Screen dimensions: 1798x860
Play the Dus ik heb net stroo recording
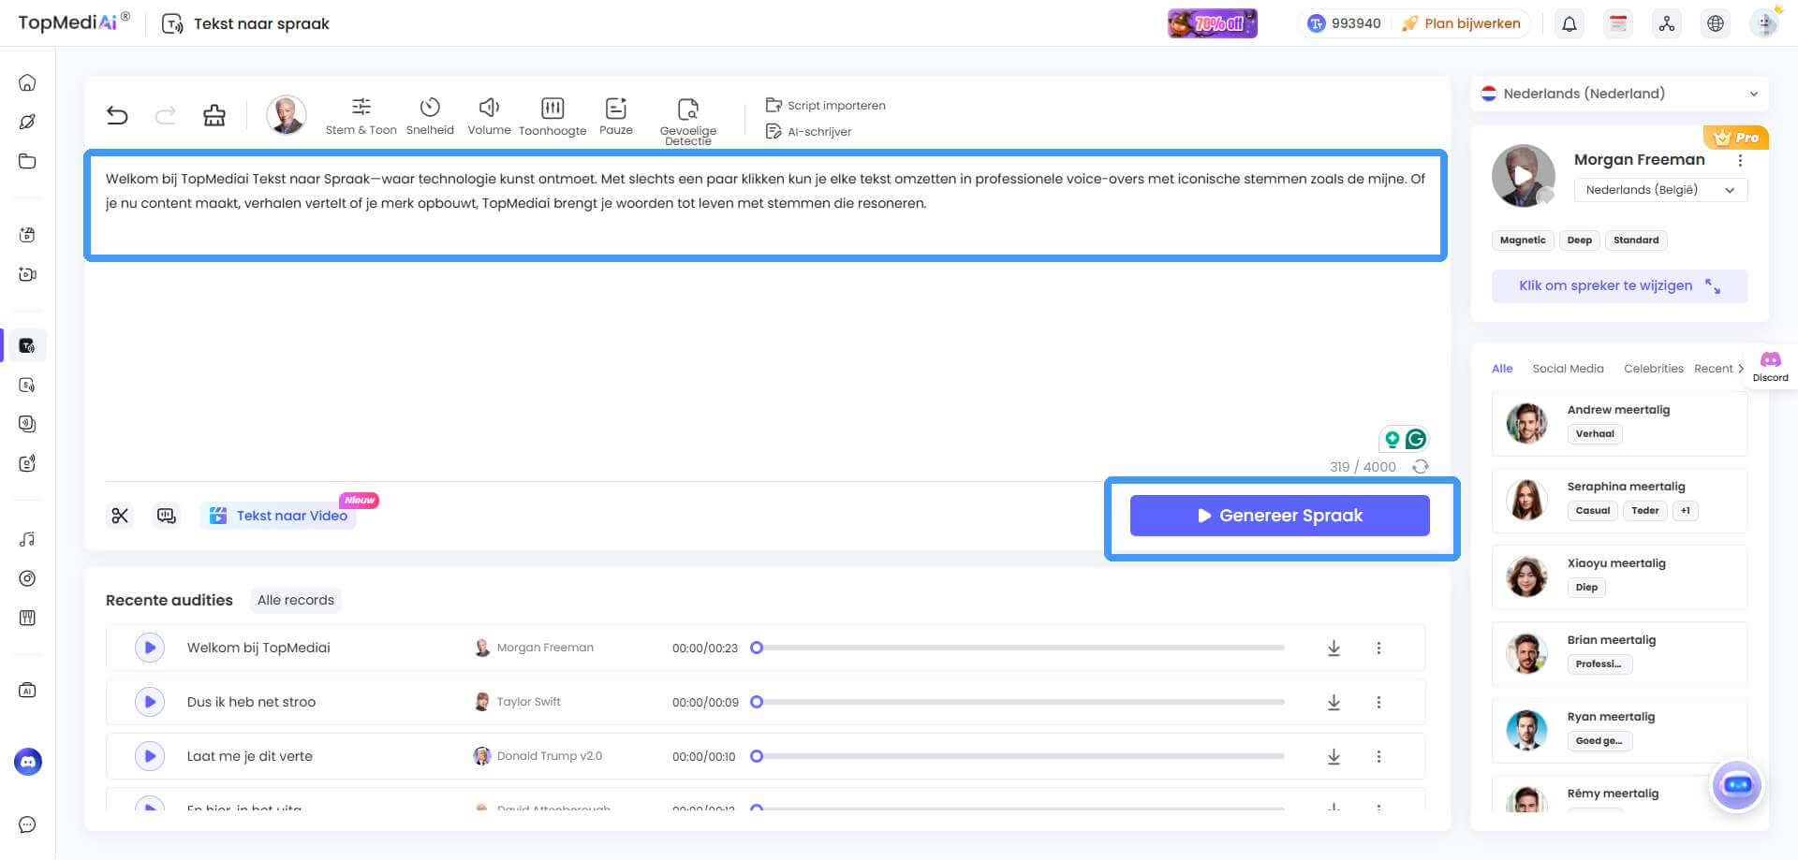[150, 702]
